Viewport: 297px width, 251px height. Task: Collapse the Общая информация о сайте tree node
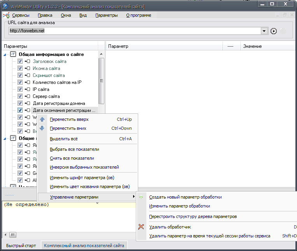pyautogui.click(x=5, y=55)
